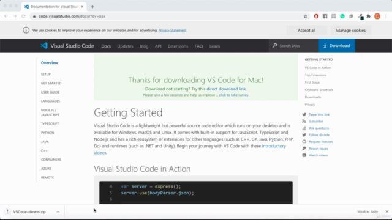Viewport: 392px width, 220px height.
Task: Expand the REMOTE sidebar section
Action: point(48,178)
